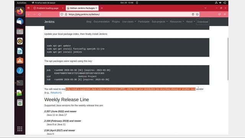Screen dimensions: 245x138
Task: Click the Firefox View icon before the tabs
Action: tap(28, 8)
